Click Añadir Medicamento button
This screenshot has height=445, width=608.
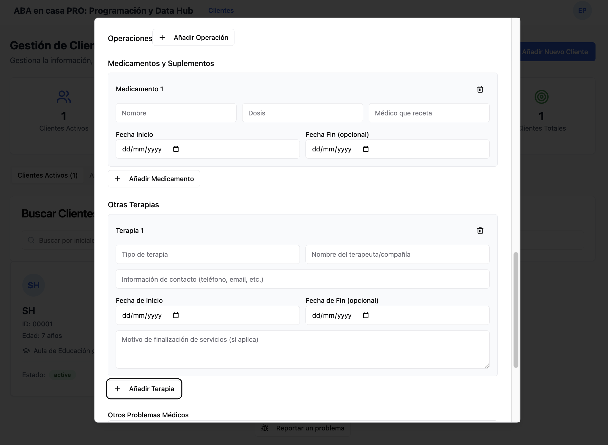pos(154,179)
